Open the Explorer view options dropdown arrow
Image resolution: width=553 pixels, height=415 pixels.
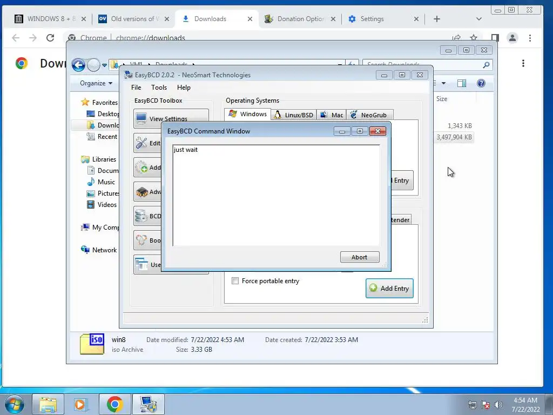(443, 83)
